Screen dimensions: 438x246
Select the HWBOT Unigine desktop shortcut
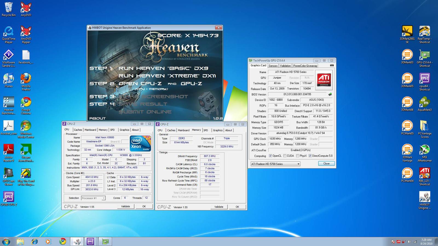pyautogui.click(x=425, y=201)
